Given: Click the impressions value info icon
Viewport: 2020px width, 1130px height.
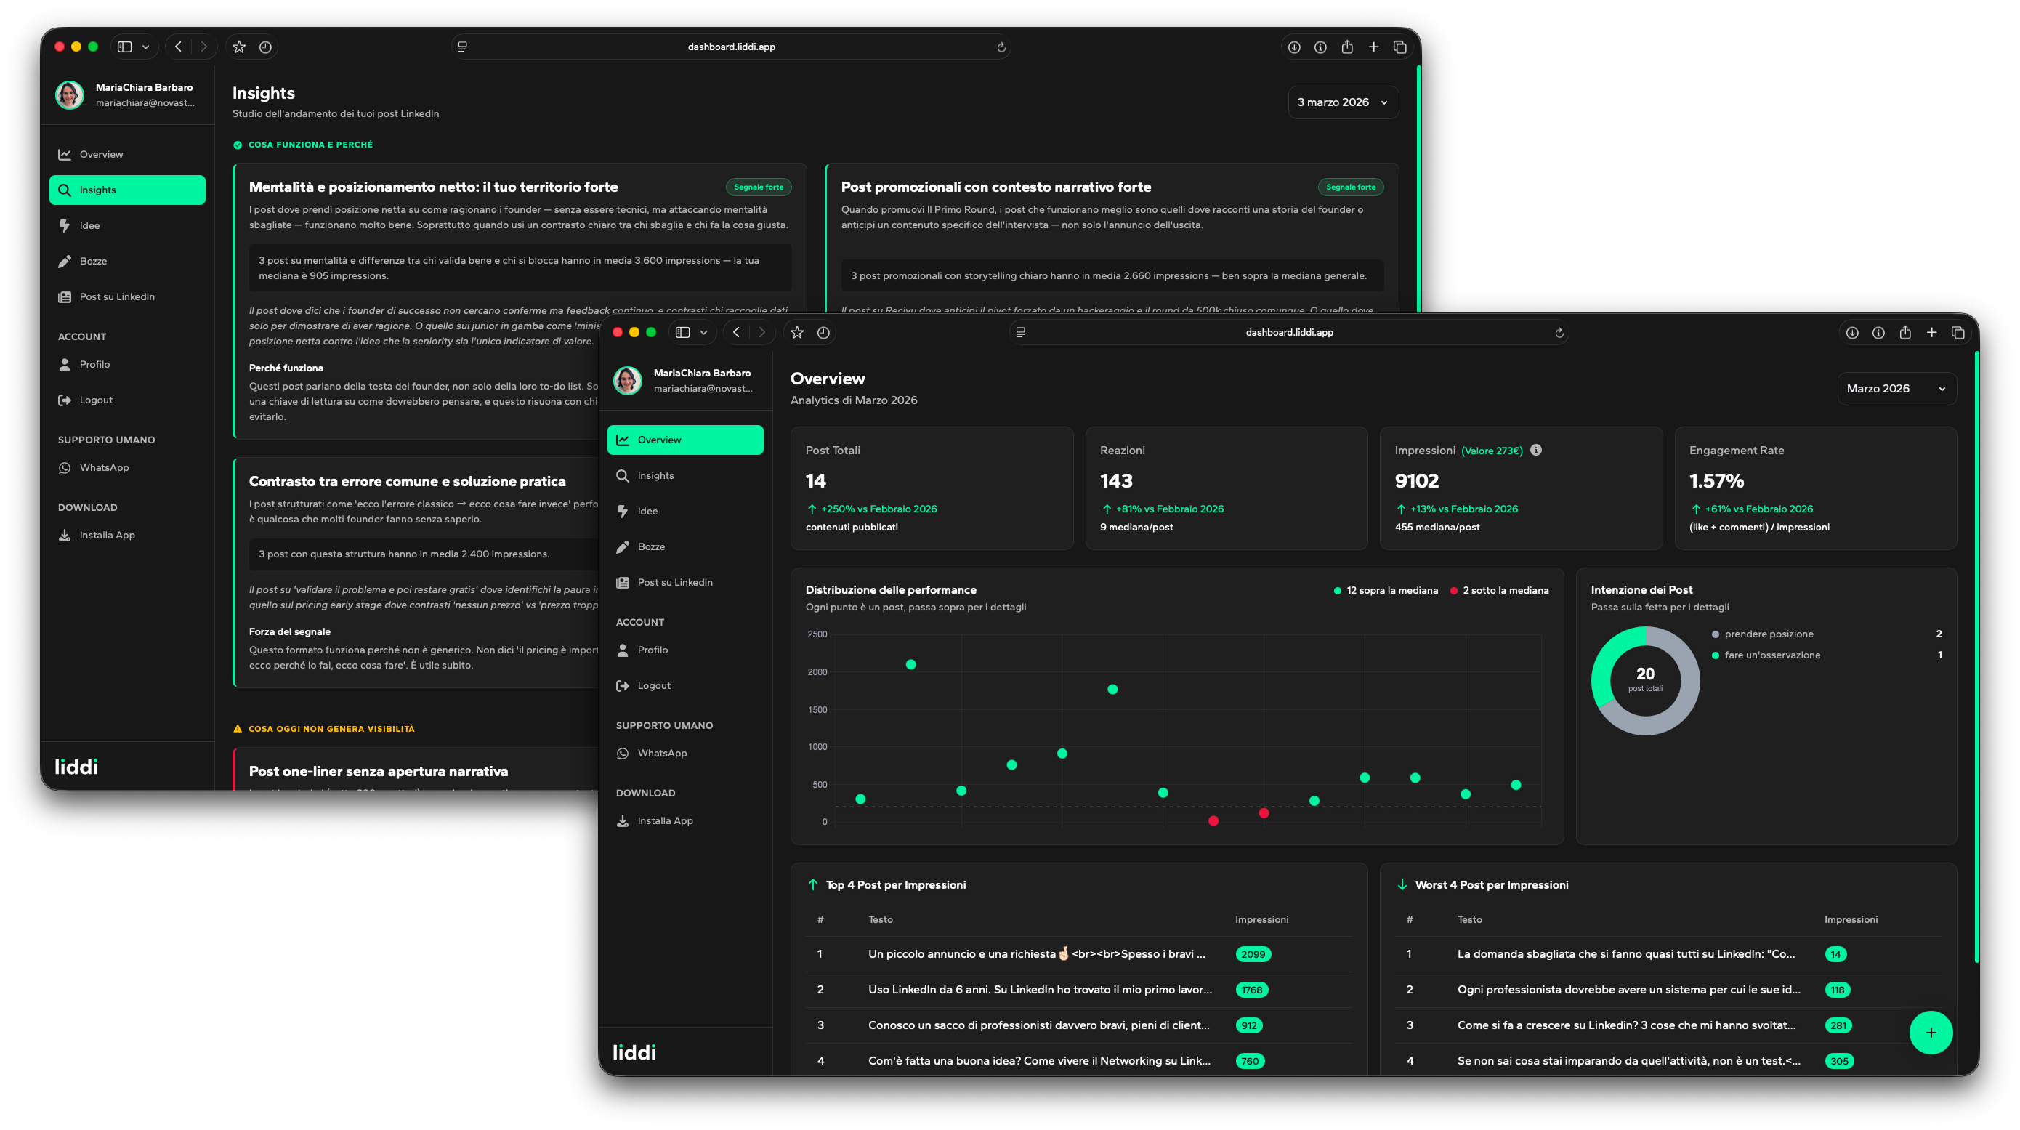Looking at the screenshot, I should 1535,450.
